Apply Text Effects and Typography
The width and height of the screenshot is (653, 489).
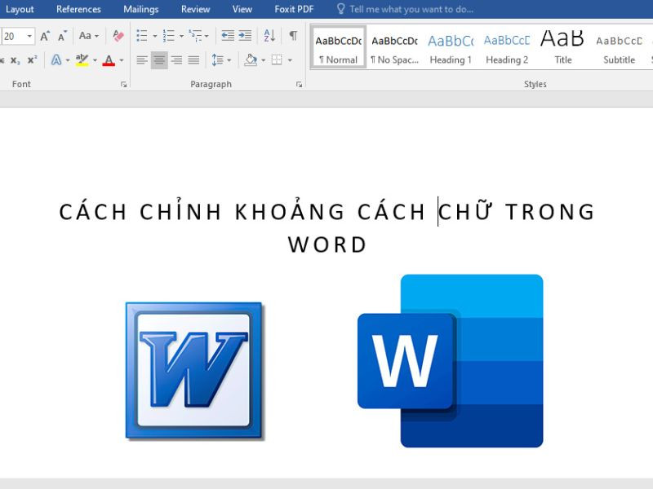(56, 60)
